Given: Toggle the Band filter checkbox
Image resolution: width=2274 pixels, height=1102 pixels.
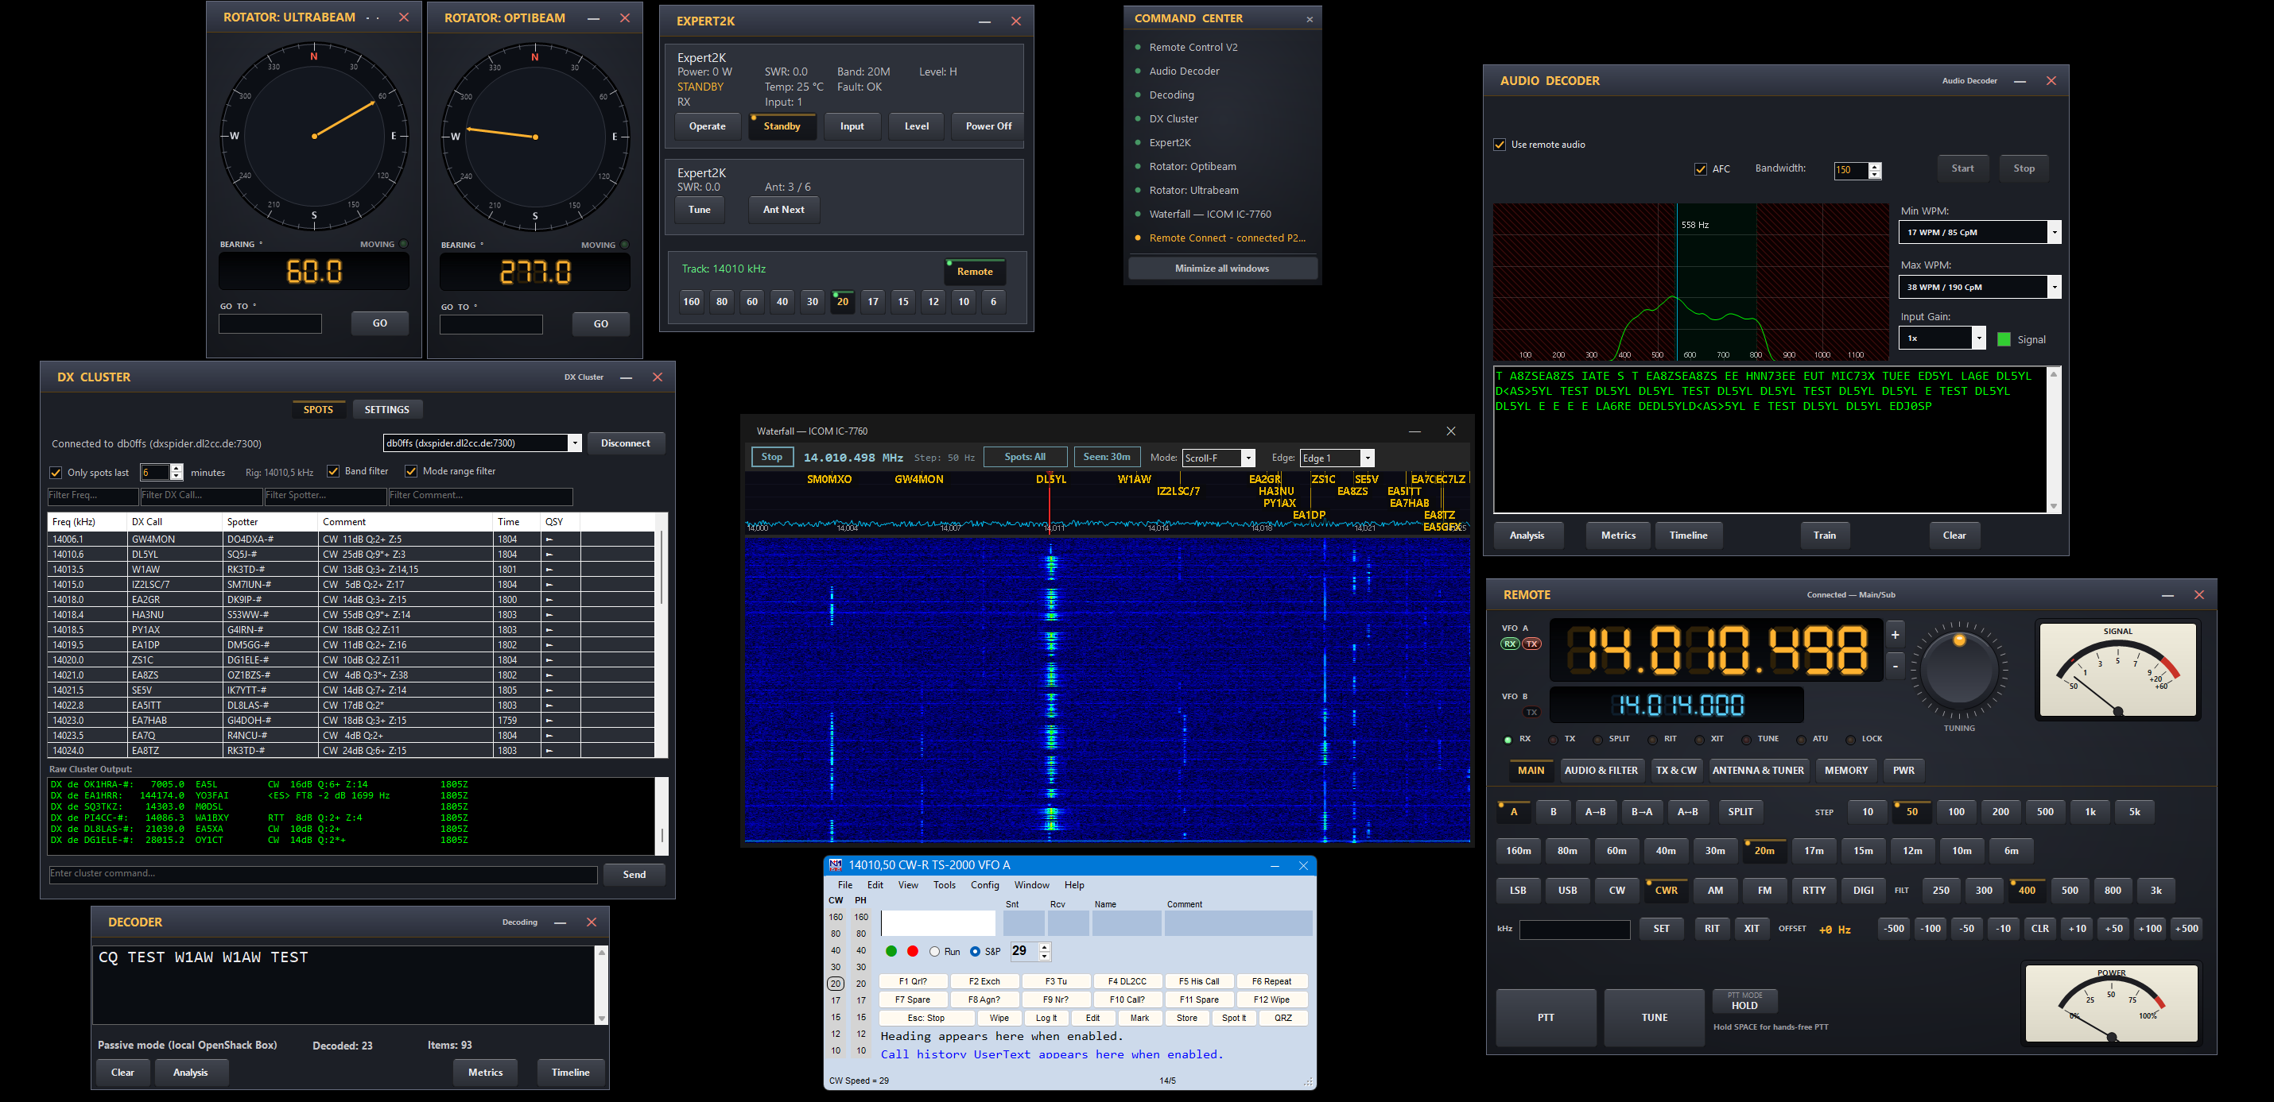Looking at the screenshot, I should [334, 471].
